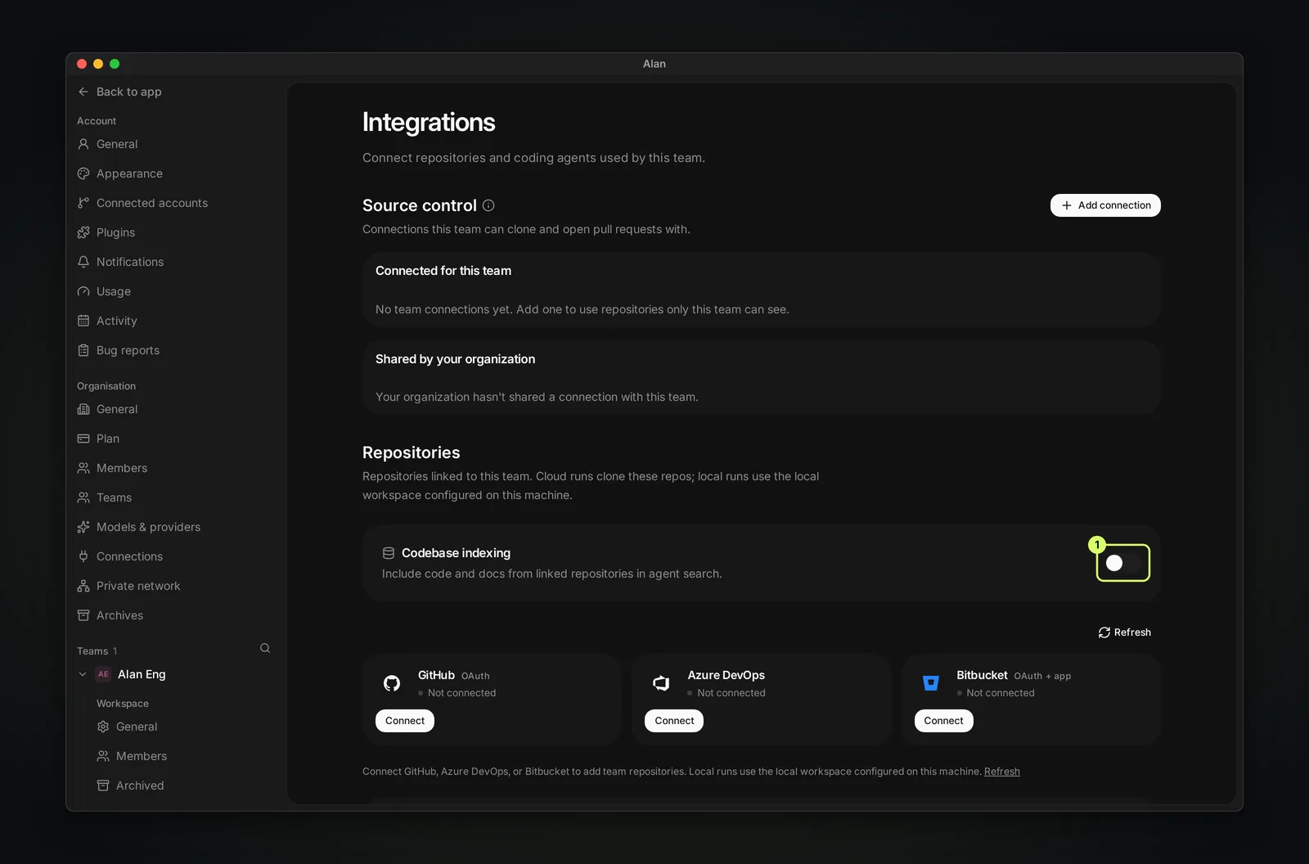Click the Azure DevOps logo icon

coord(661,683)
